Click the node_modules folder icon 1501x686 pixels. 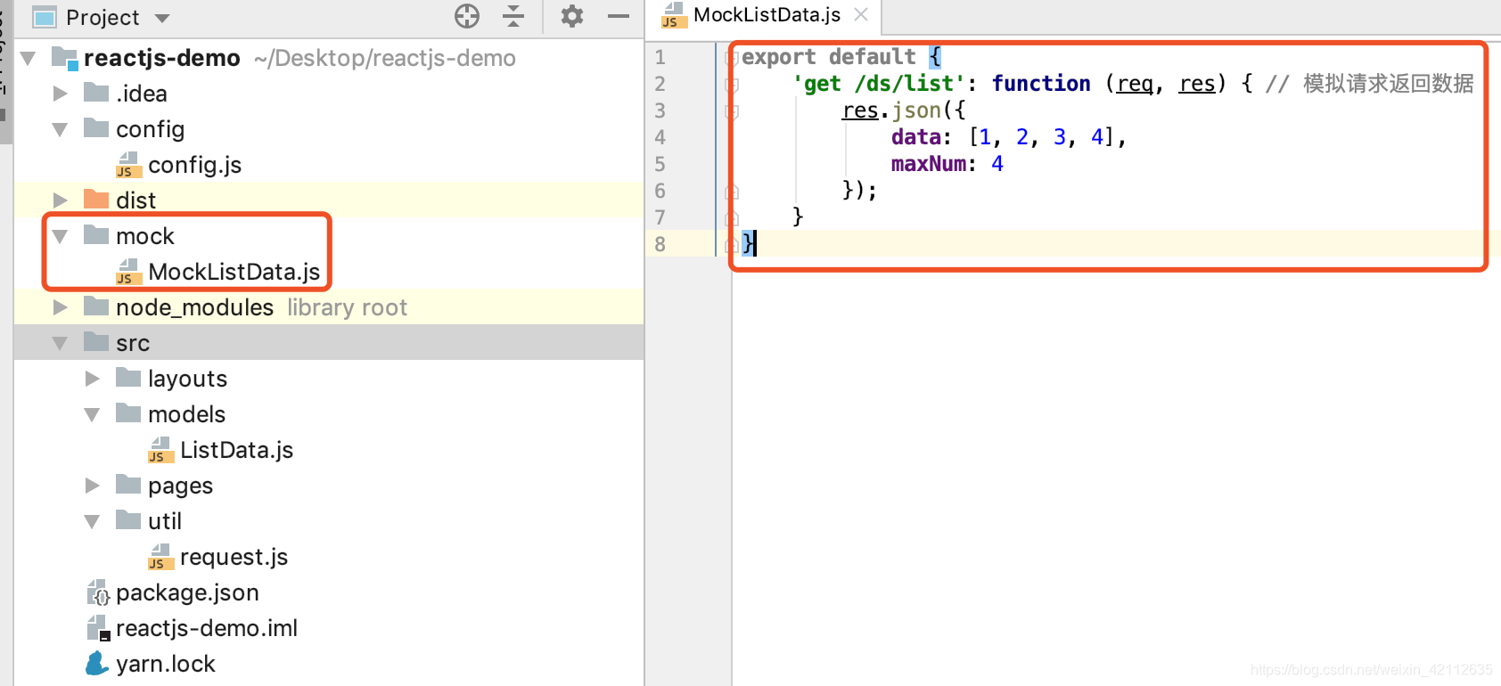(x=96, y=306)
